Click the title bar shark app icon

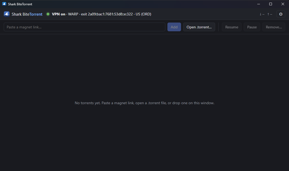pyautogui.click(x=4, y=4)
